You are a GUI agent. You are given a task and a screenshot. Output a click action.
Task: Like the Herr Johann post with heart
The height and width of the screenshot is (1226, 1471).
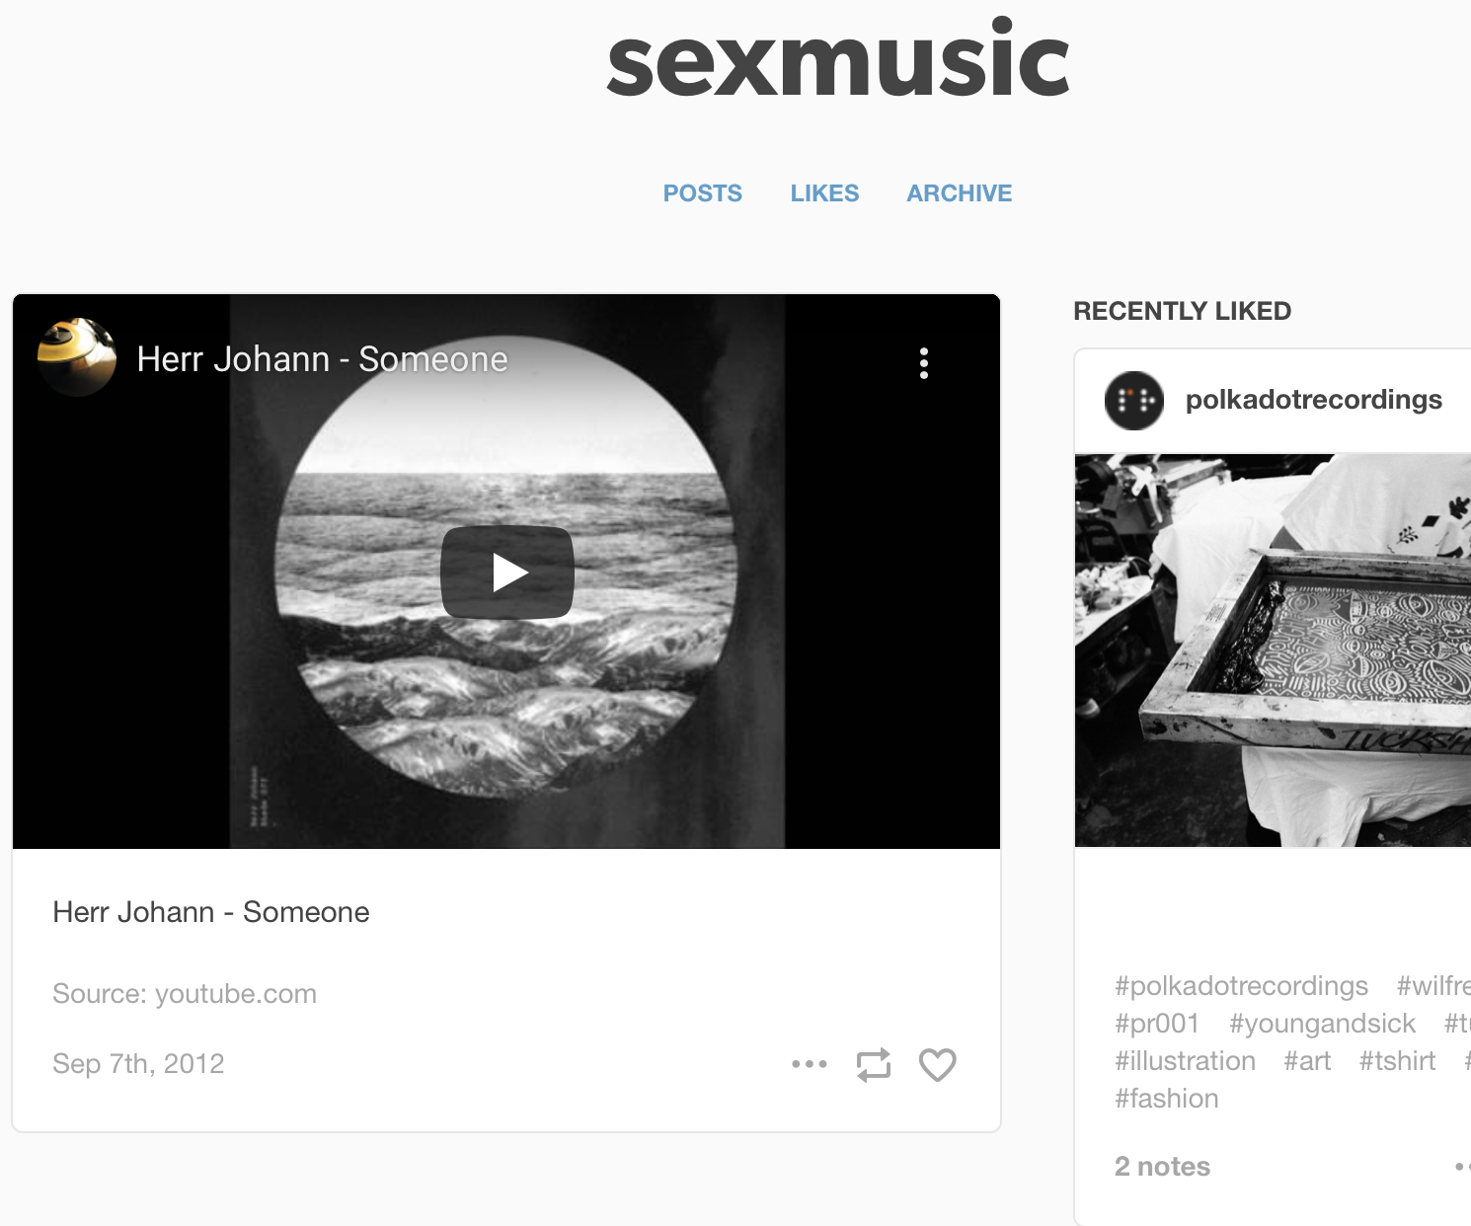938,1065
